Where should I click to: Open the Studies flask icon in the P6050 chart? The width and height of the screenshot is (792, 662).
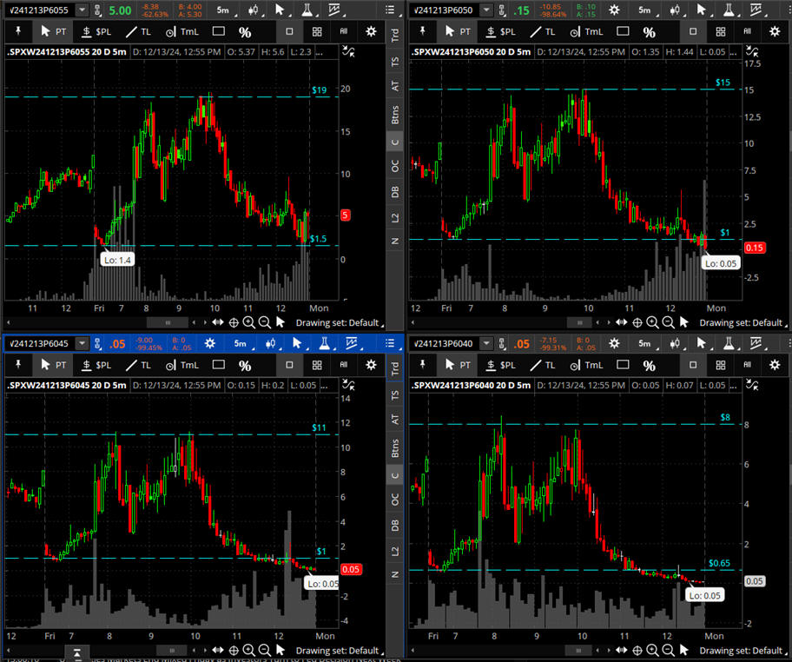(729, 10)
